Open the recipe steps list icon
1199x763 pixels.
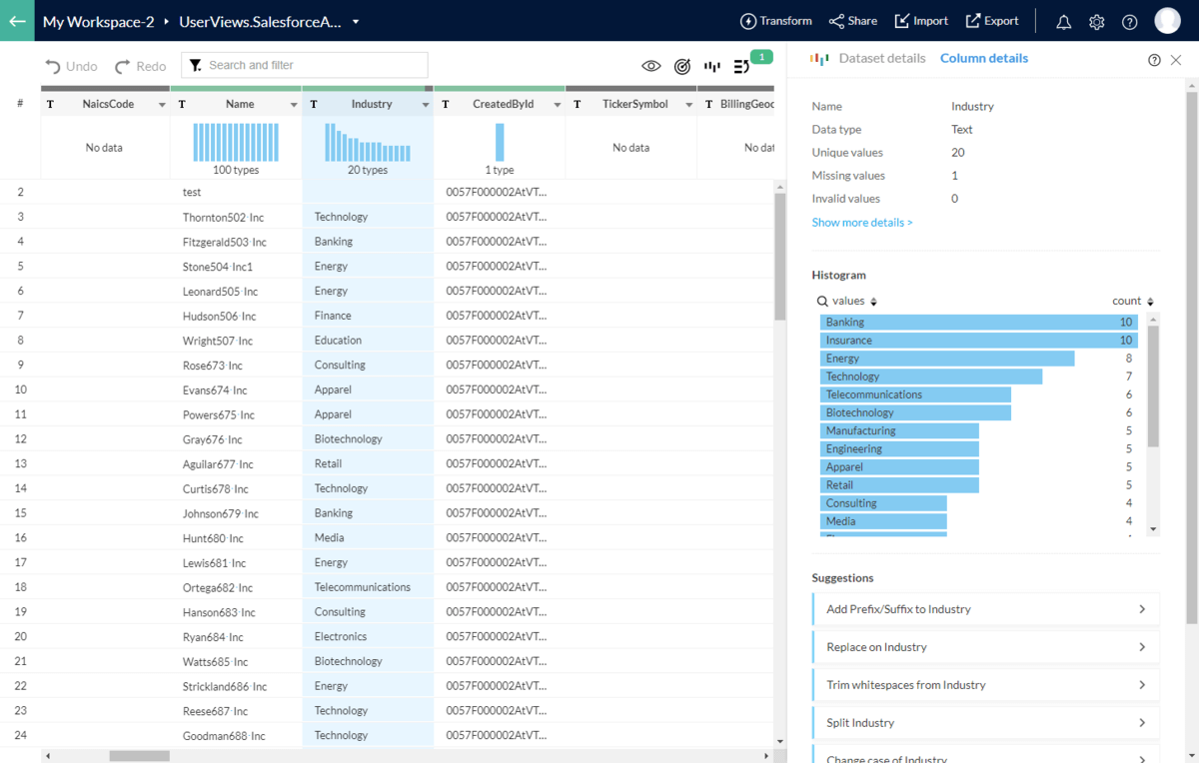pyautogui.click(x=741, y=66)
